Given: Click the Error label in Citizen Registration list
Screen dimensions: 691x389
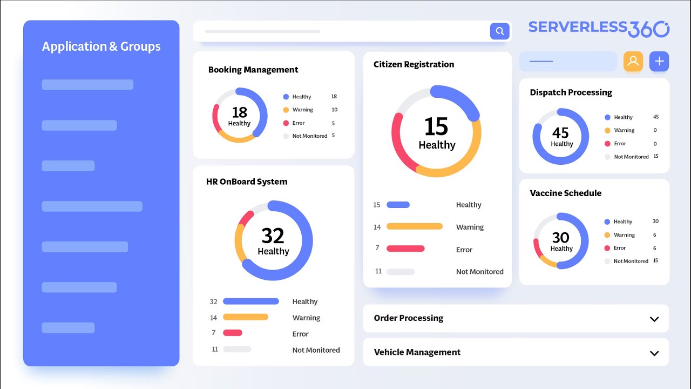Looking at the screenshot, I should [x=464, y=250].
